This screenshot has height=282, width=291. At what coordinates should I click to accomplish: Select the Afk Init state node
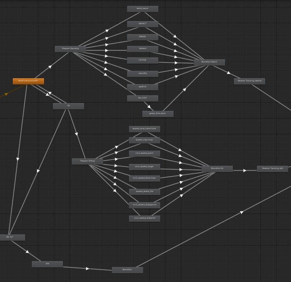pyautogui.click(x=12, y=237)
